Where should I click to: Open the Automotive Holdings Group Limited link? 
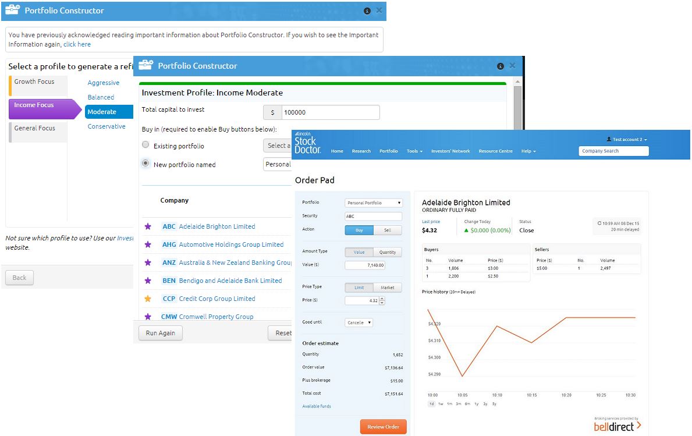coord(231,244)
